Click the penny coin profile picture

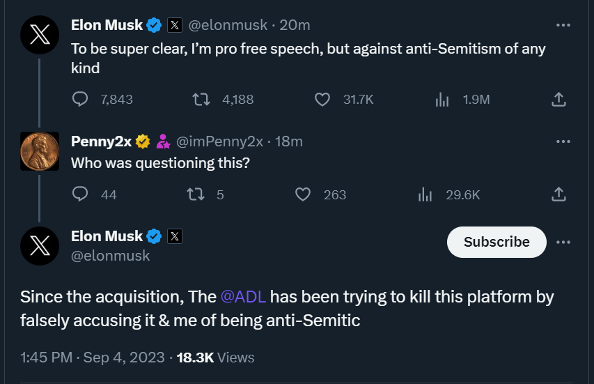pos(40,151)
